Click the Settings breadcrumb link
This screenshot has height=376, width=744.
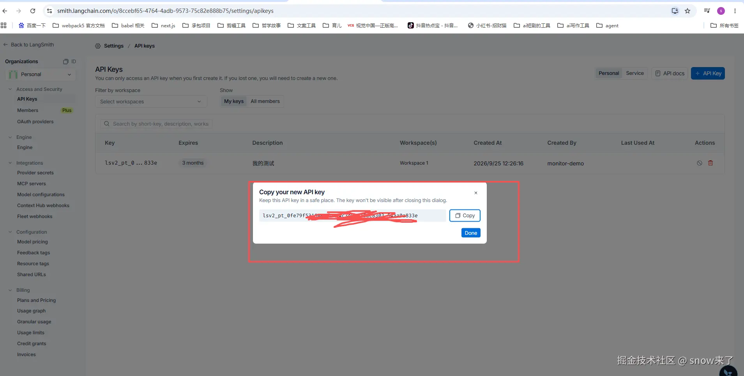[x=114, y=46]
